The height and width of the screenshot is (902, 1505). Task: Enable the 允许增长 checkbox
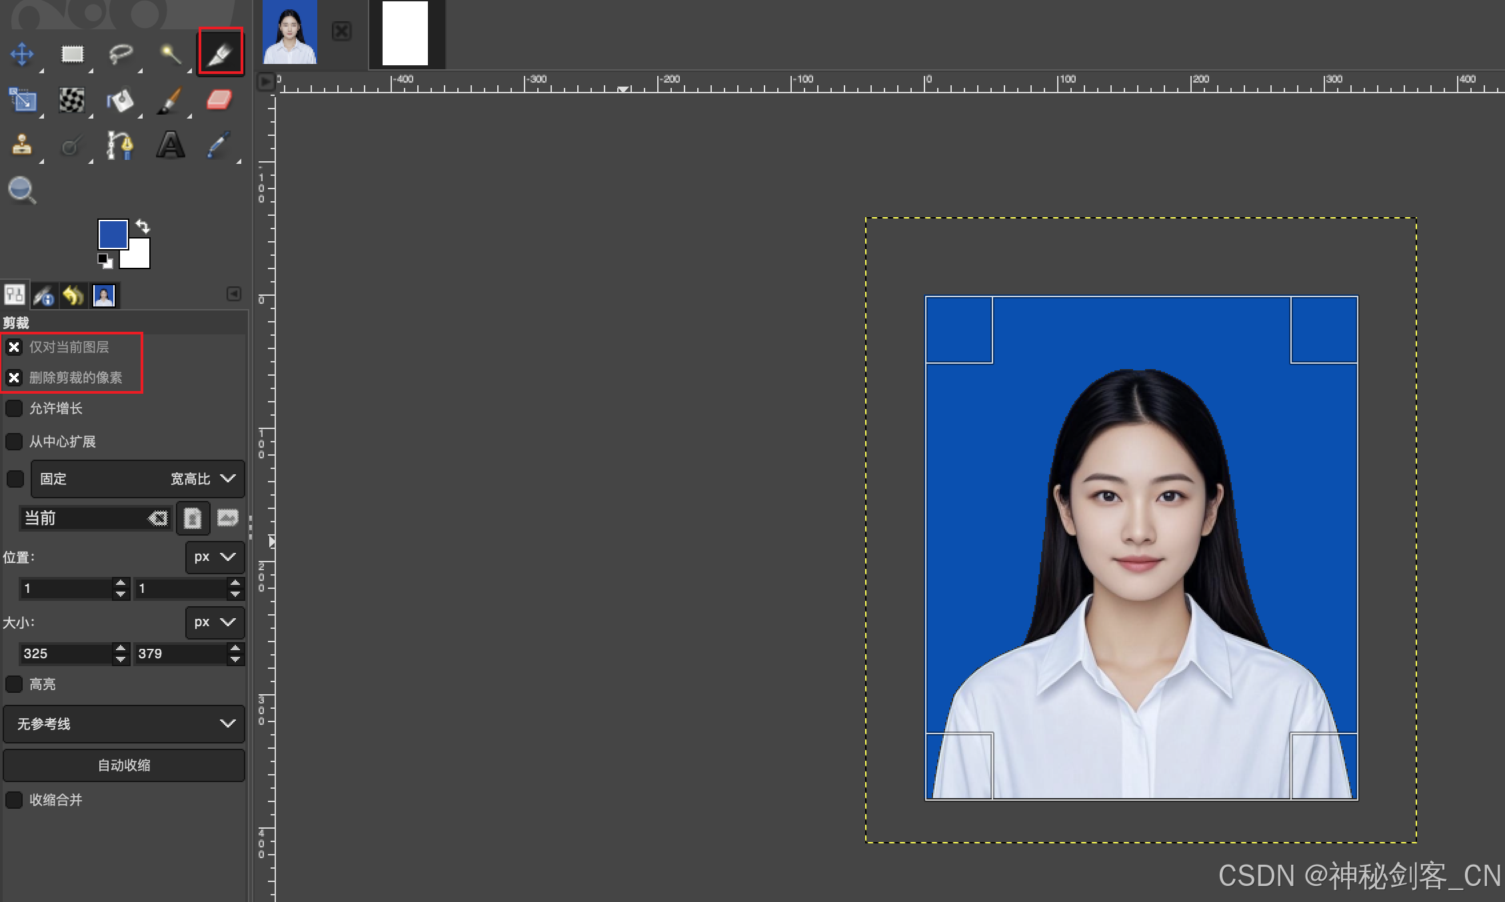point(14,408)
